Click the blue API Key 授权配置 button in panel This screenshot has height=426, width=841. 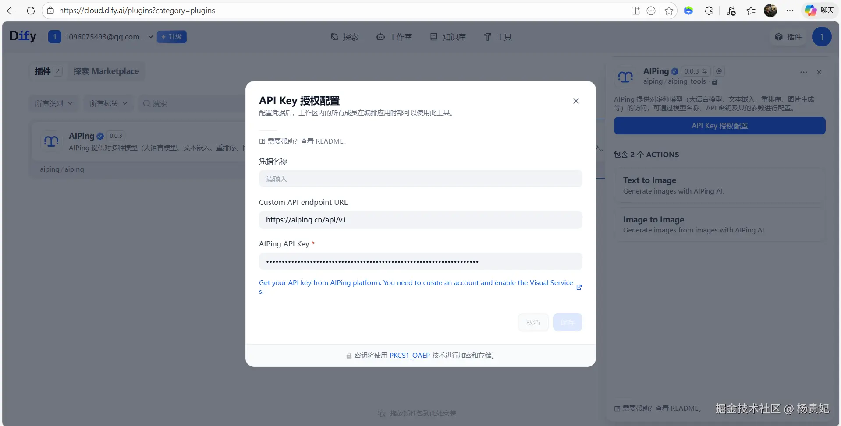click(720, 126)
